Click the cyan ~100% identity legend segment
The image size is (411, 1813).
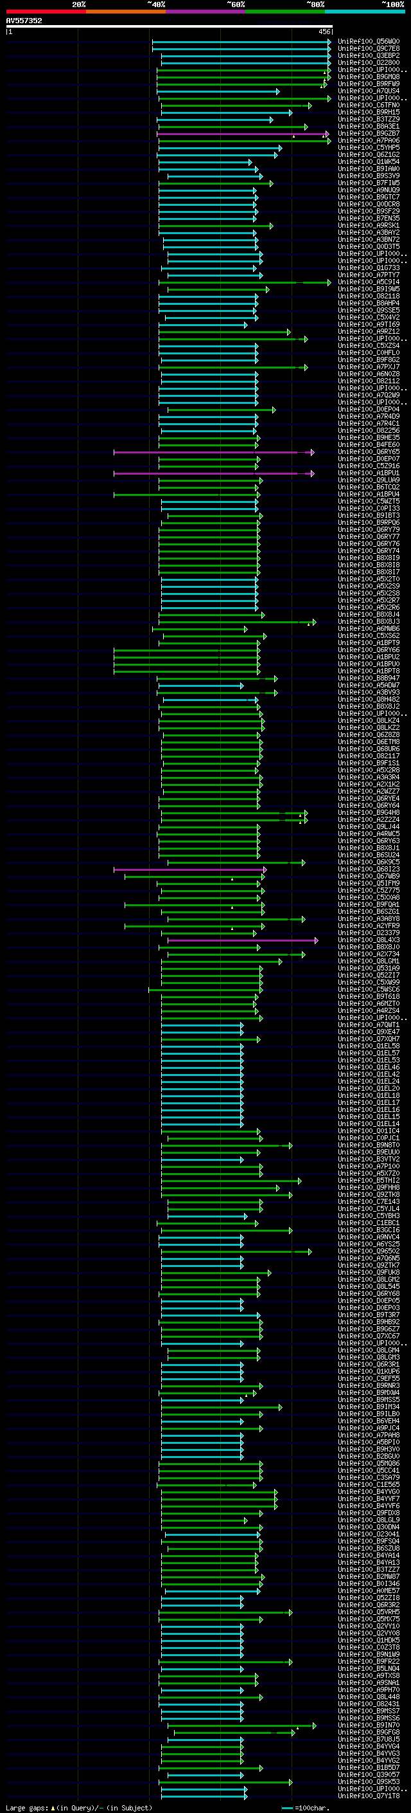pos(365,12)
